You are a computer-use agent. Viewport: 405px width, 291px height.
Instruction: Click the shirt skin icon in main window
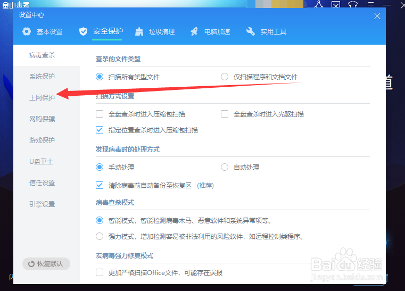(x=353, y=4)
